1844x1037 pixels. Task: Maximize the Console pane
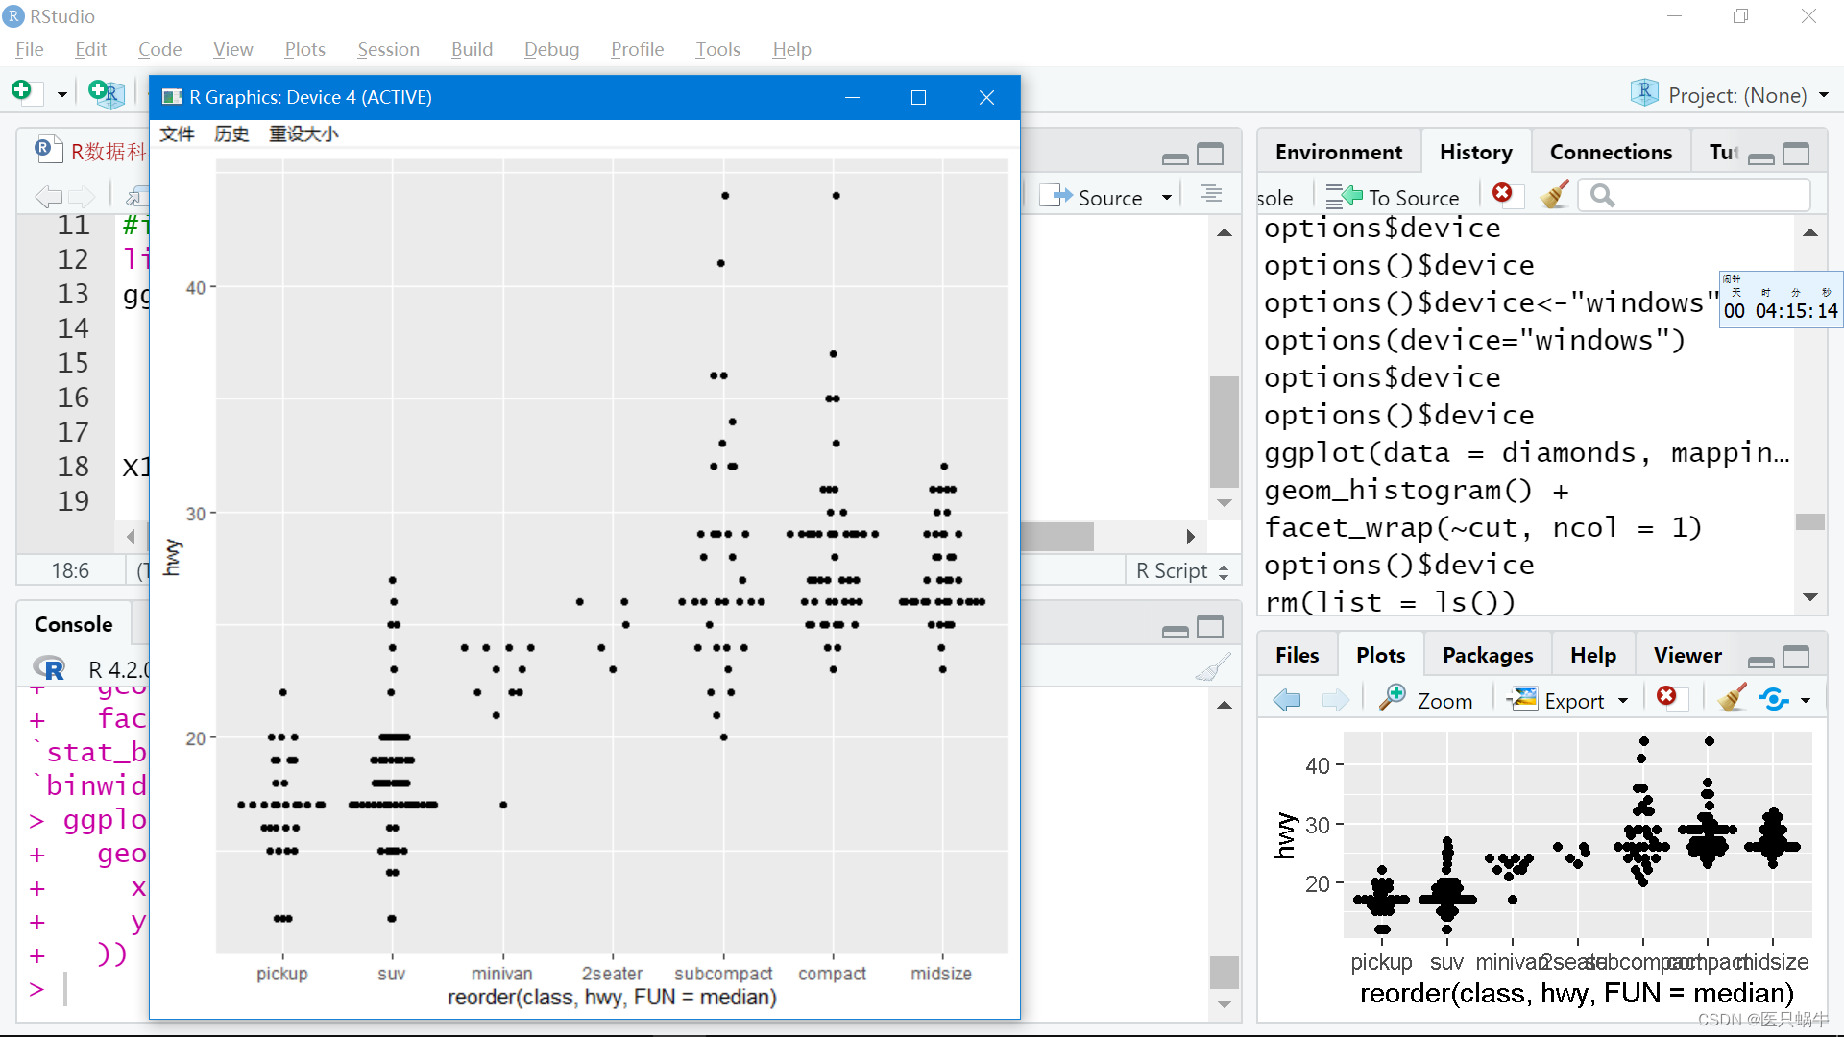(1210, 627)
